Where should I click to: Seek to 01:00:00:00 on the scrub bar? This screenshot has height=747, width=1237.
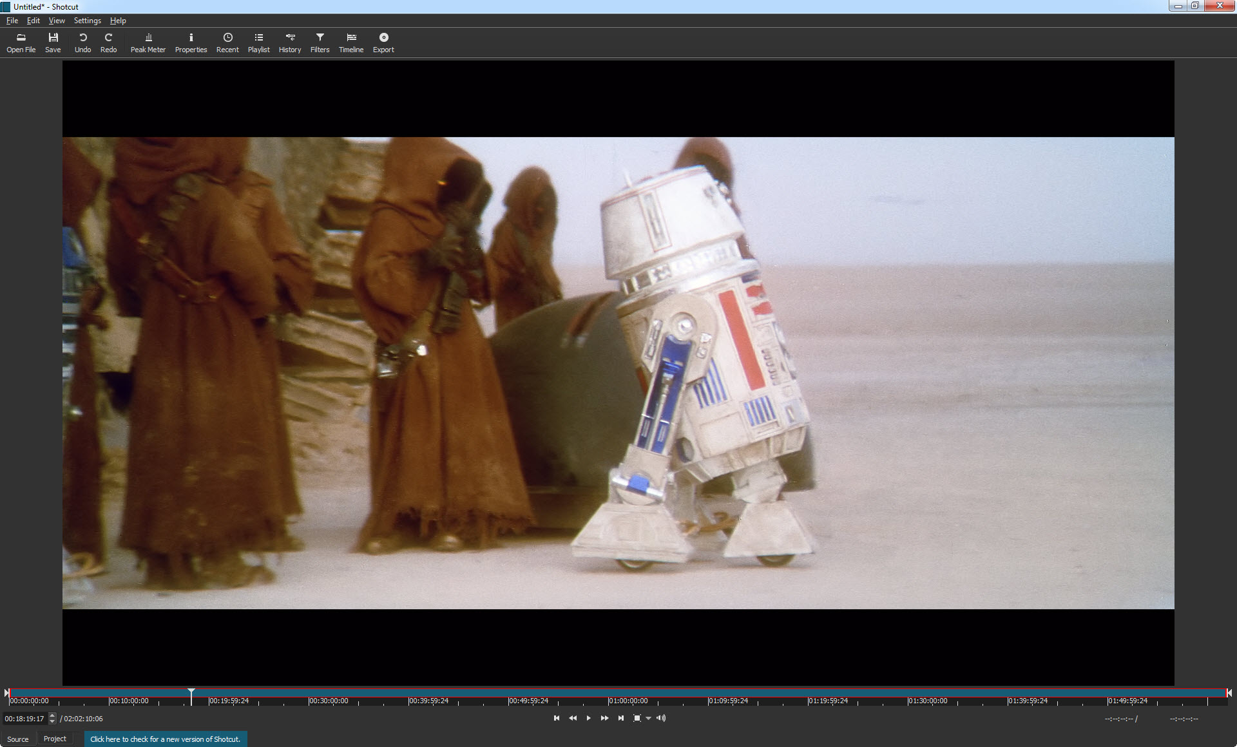click(x=628, y=701)
